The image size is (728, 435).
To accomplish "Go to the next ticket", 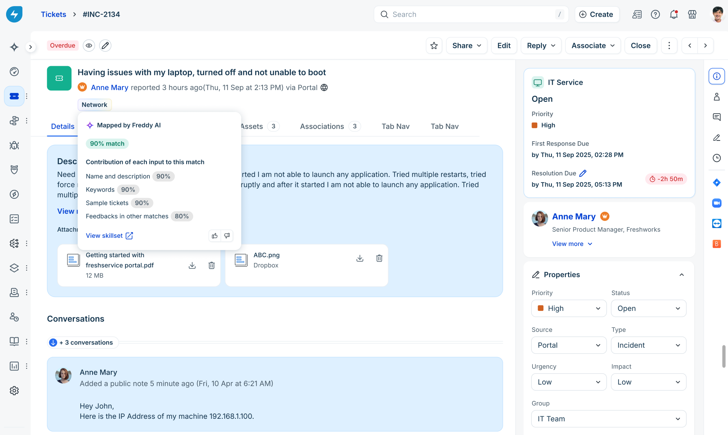I will (706, 45).
